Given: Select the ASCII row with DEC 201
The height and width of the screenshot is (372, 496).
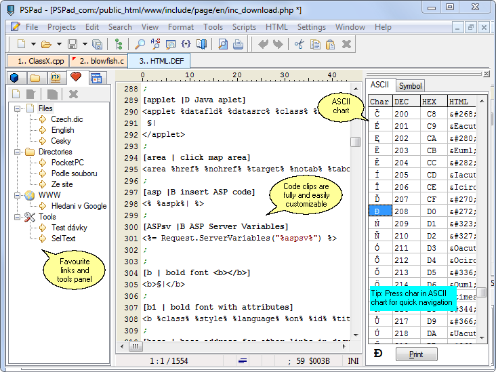Looking at the screenshot, I should click(423, 126).
